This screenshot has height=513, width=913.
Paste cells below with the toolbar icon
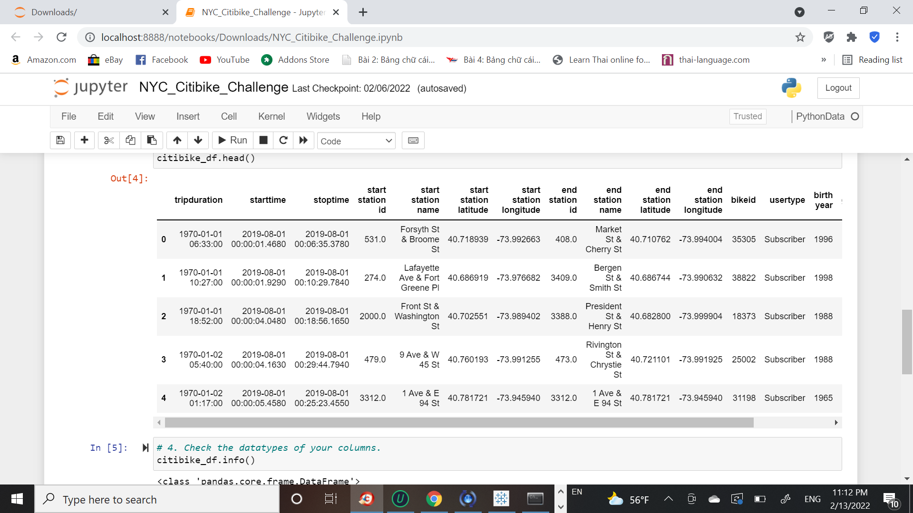(152, 141)
